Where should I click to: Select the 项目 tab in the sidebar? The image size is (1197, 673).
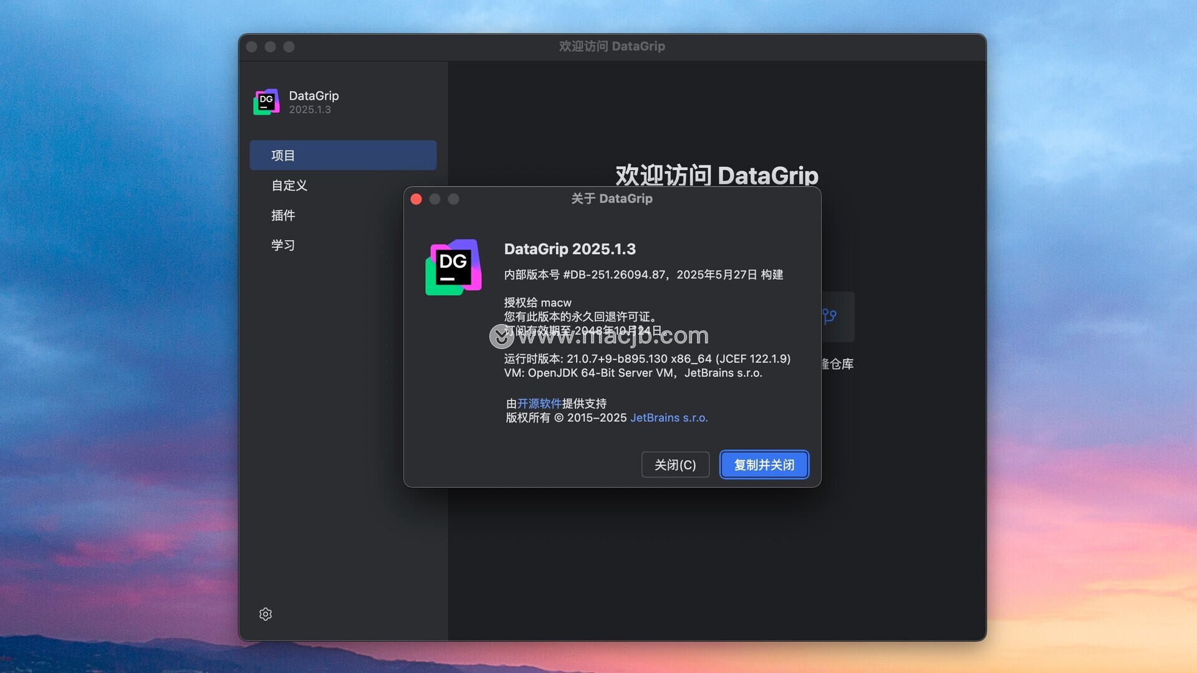343,155
